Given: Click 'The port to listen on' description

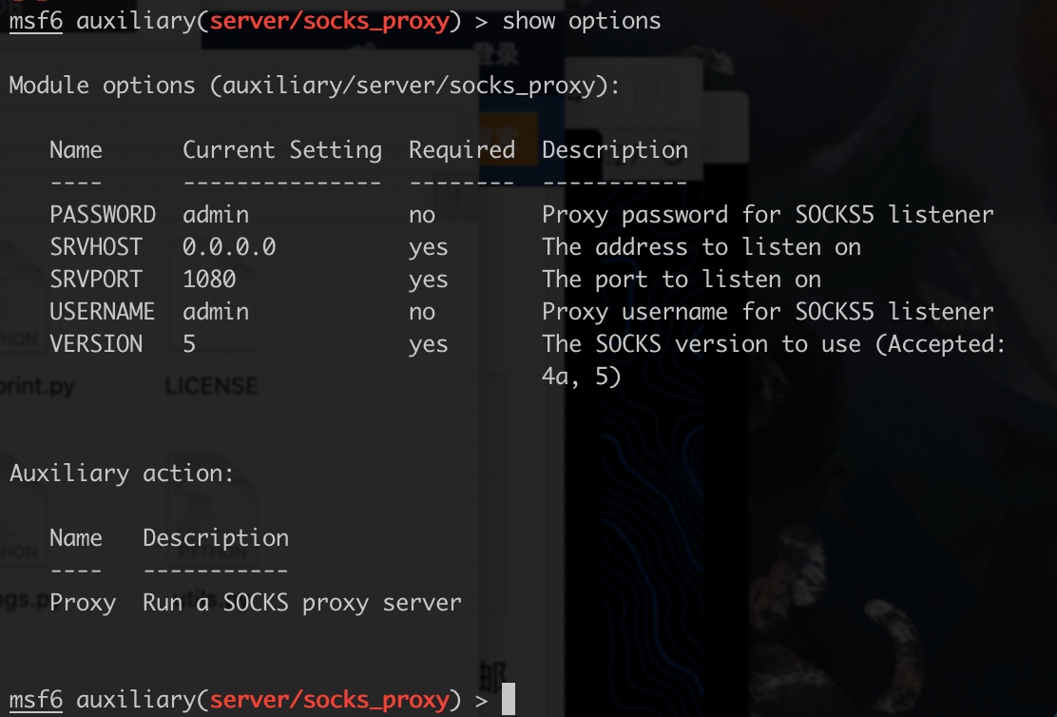Looking at the screenshot, I should 682,280.
